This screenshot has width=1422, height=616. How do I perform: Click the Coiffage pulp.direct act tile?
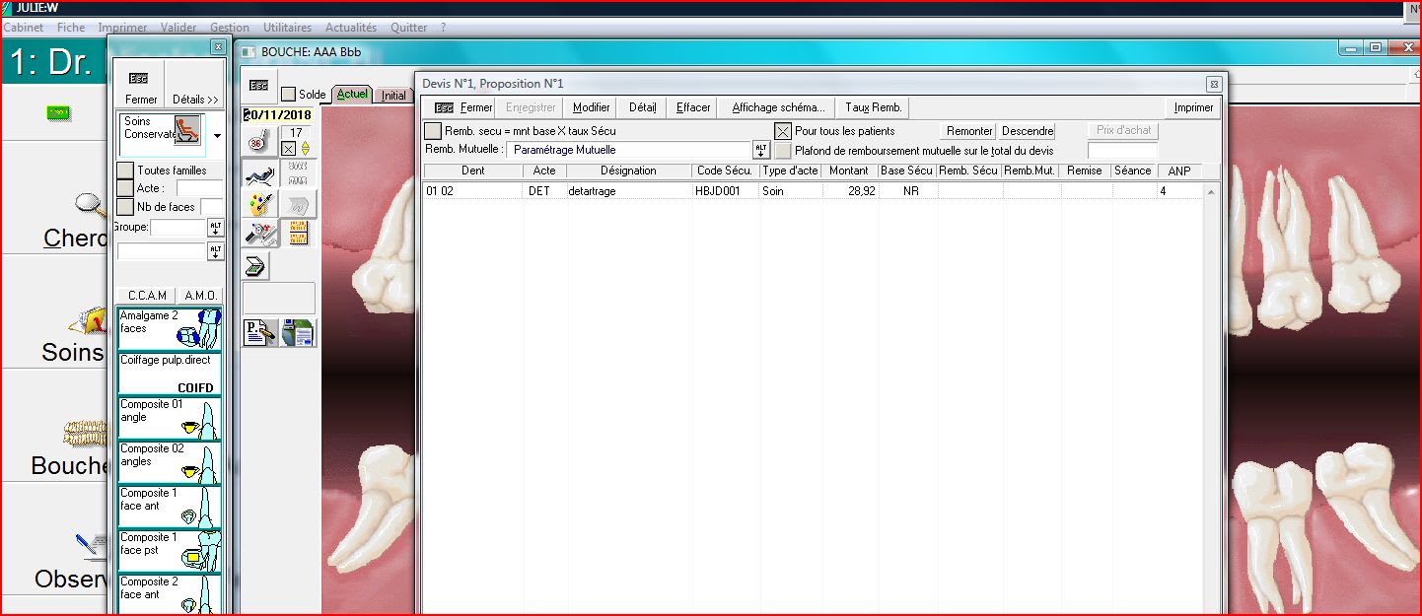coord(169,374)
